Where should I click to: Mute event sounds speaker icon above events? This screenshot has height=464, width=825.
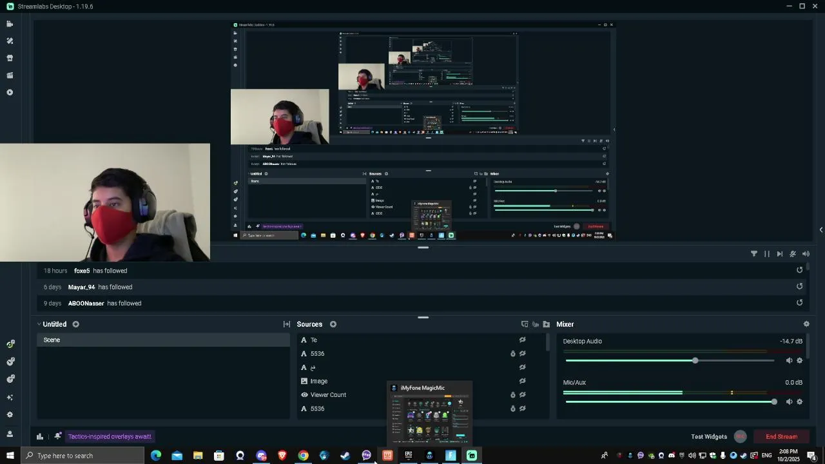click(x=806, y=254)
